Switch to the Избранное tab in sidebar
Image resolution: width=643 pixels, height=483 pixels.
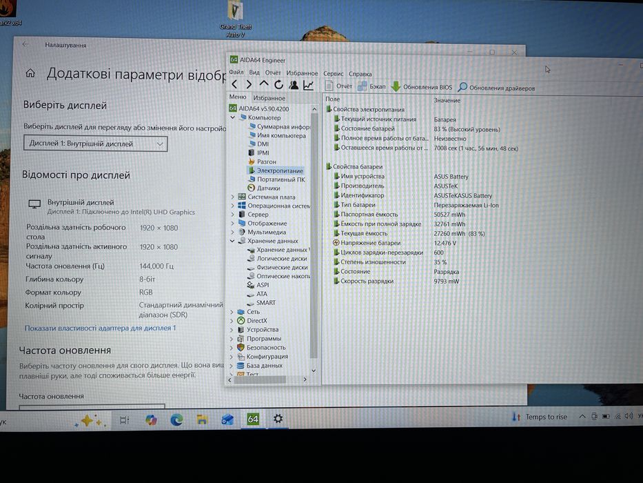pyautogui.click(x=269, y=98)
